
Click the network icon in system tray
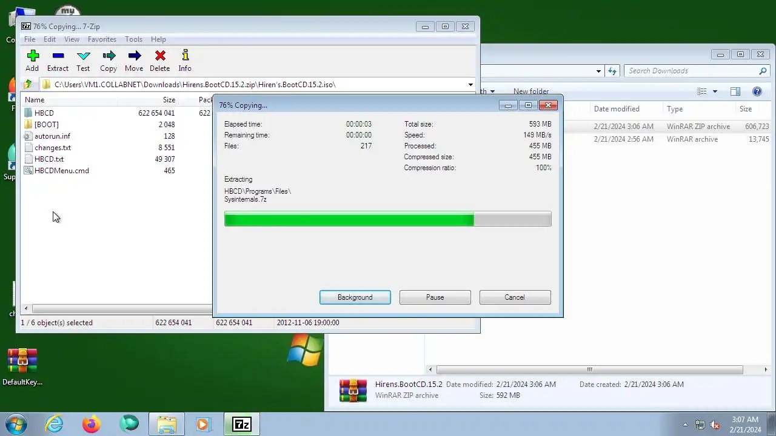coord(700,424)
